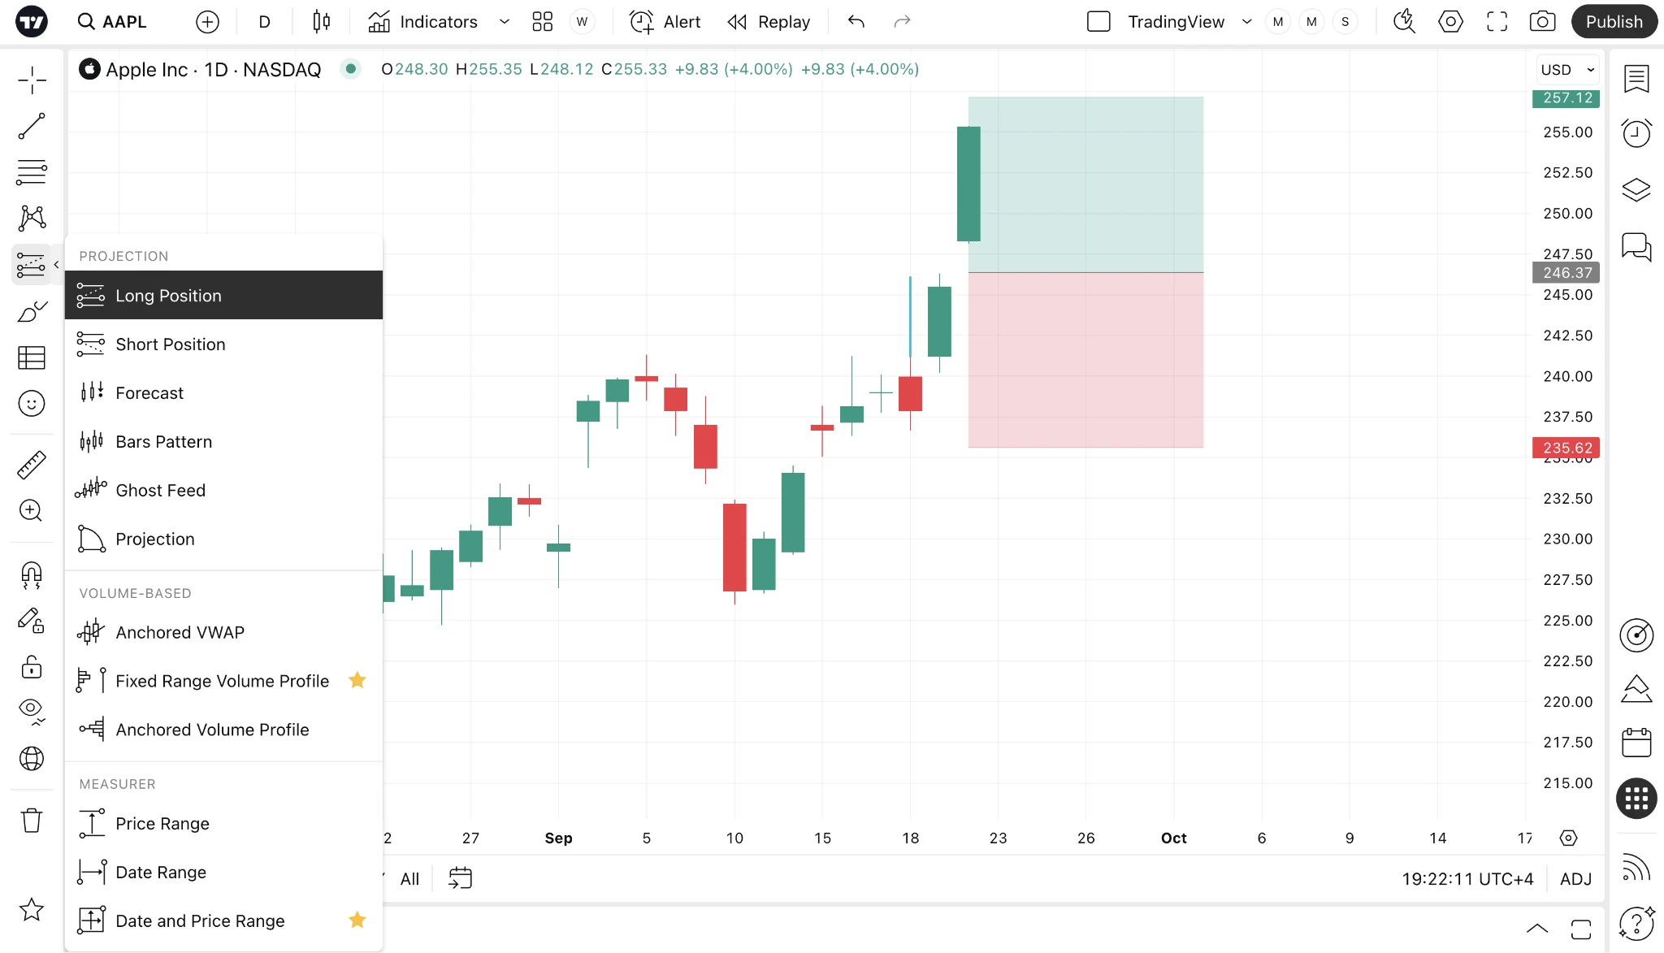
Task: Open chart settings hexagon icon in top bar
Action: pyautogui.click(x=1450, y=22)
